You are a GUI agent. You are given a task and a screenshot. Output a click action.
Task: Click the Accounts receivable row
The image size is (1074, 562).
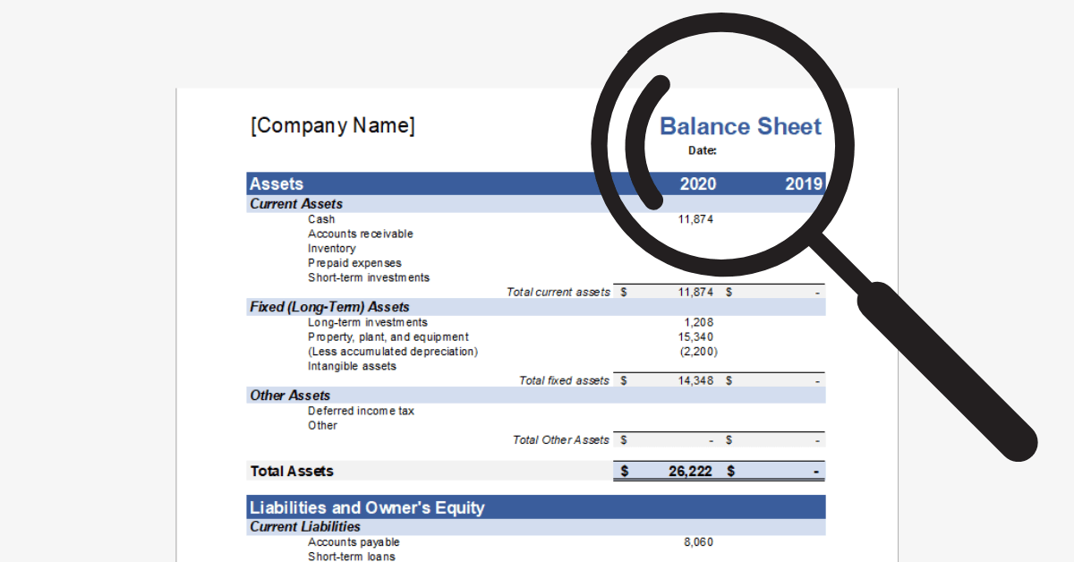361,234
